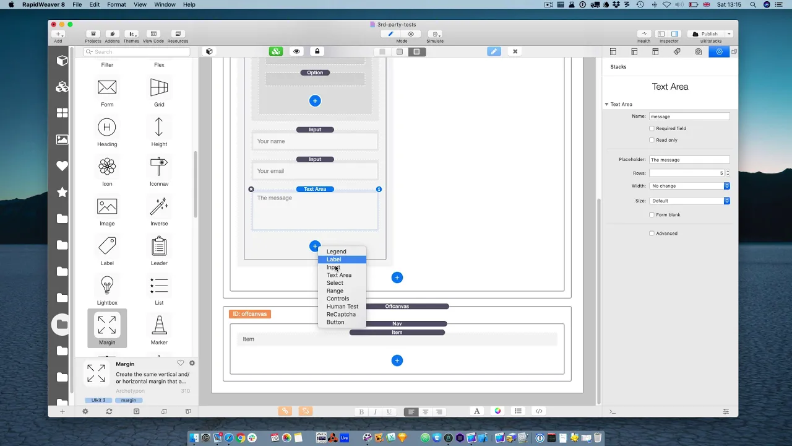Toggle italic text formatting

[x=375, y=411]
